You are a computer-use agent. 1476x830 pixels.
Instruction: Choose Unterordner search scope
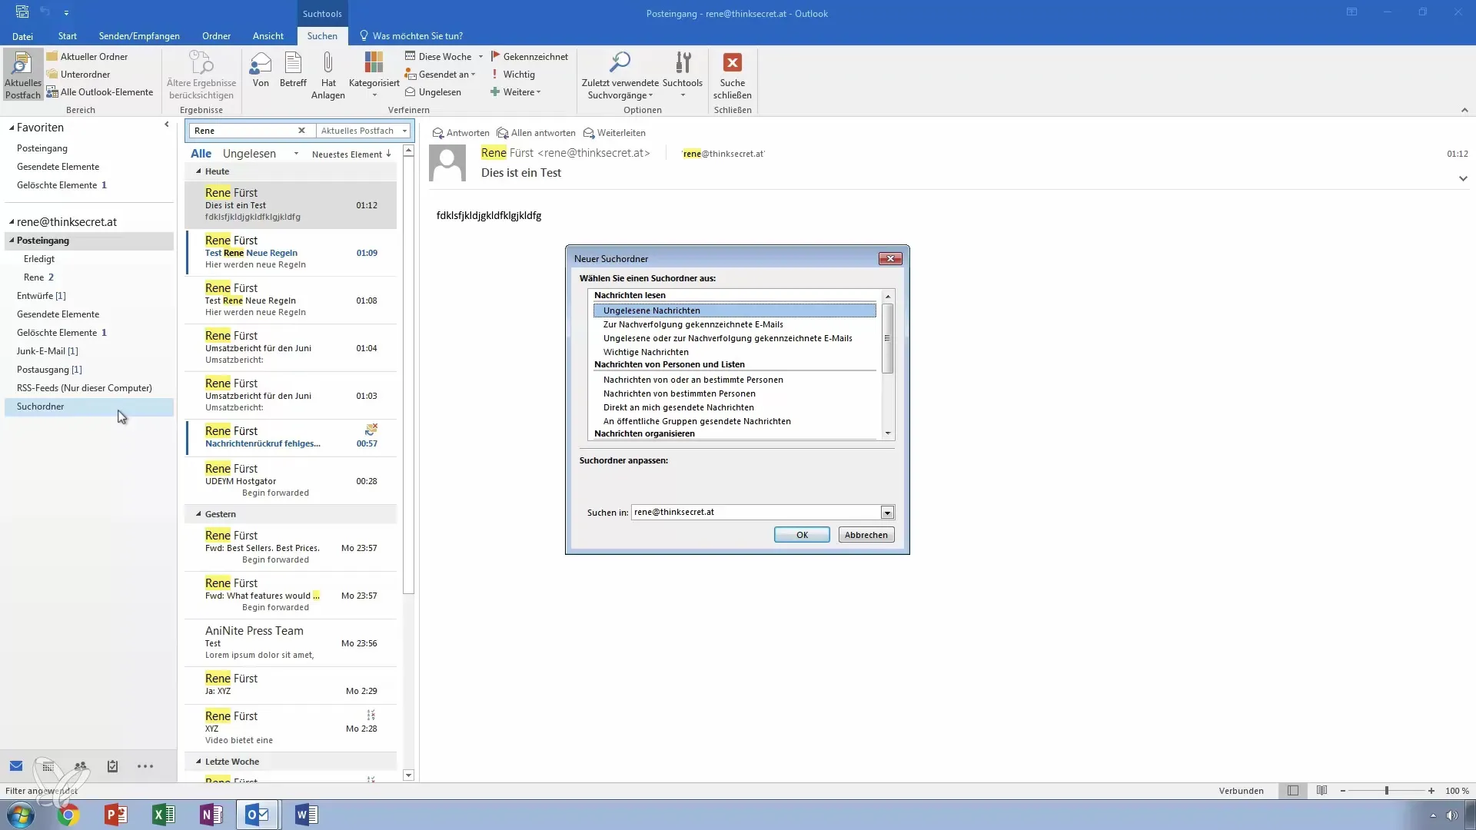coord(78,75)
